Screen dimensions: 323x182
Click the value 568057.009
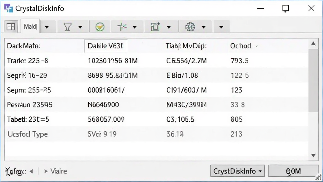pos(106,119)
